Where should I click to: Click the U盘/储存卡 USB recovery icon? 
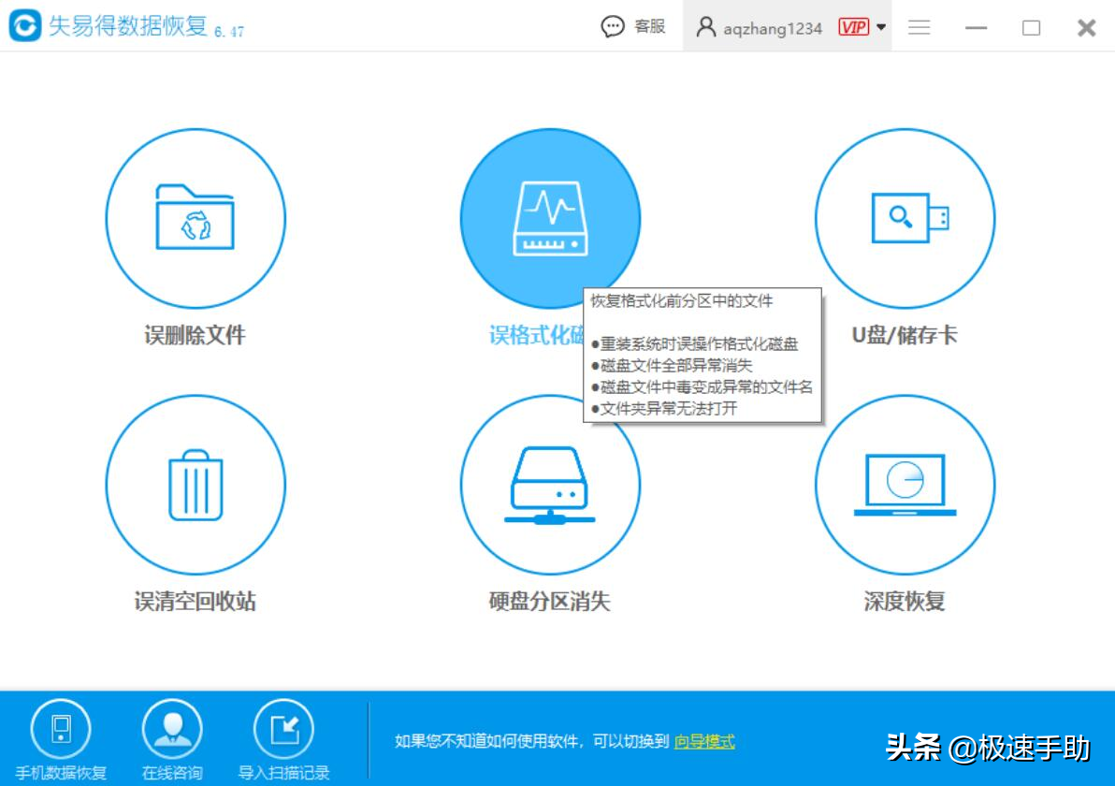click(904, 218)
